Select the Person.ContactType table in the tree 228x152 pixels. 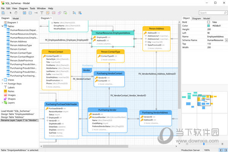[21, 53]
